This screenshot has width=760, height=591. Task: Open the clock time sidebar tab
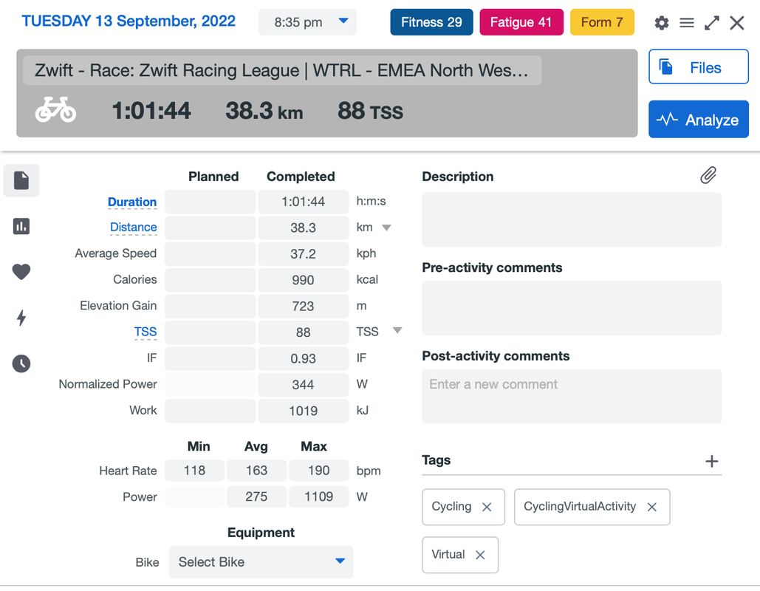(21, 363)
